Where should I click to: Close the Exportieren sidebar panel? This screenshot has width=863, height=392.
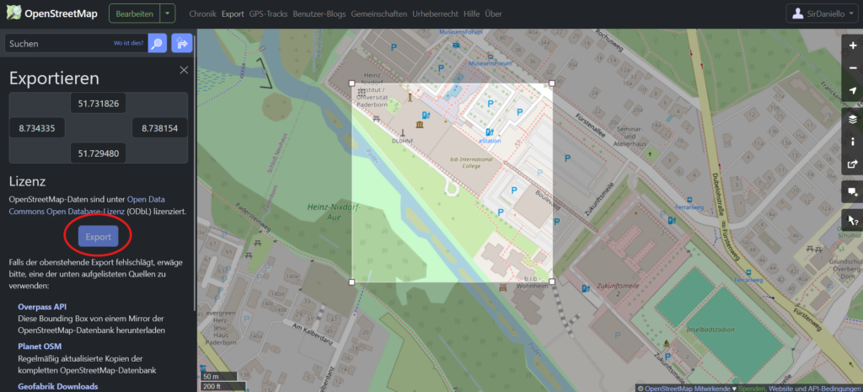(x=184, y=71)
